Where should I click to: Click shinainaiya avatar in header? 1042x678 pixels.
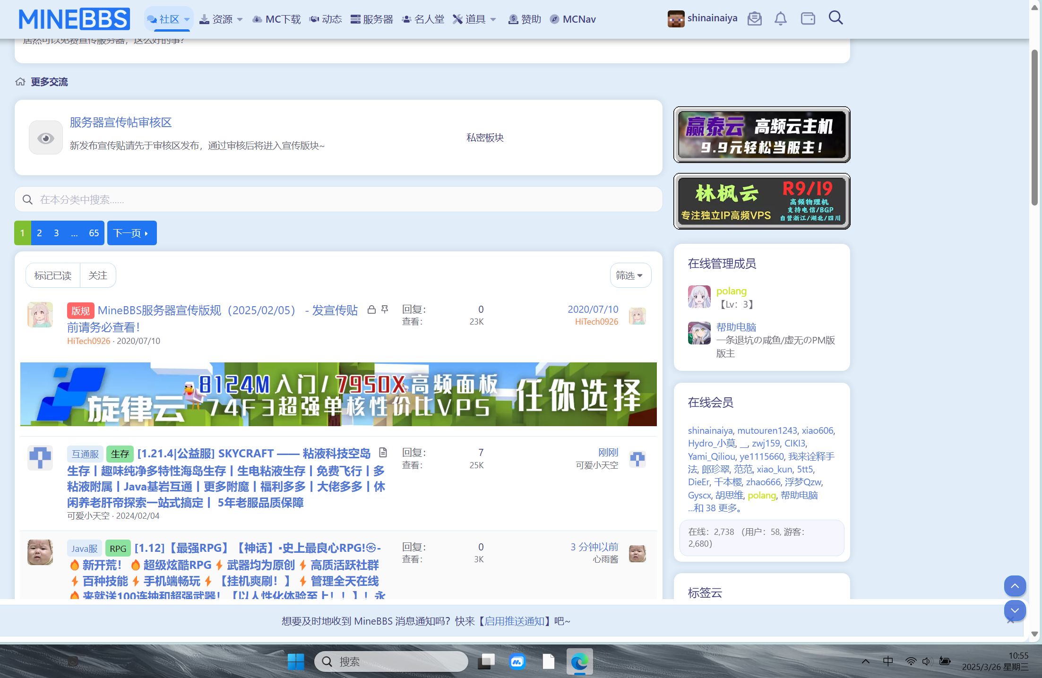(676, 19)
